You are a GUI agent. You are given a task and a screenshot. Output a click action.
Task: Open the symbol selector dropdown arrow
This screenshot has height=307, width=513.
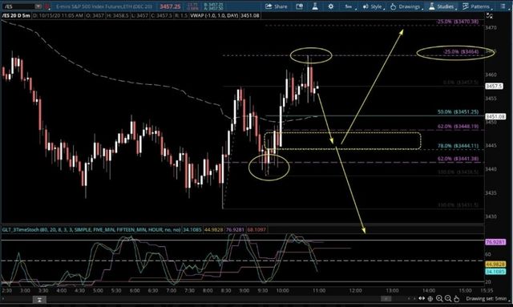click(x=38, y=6)
